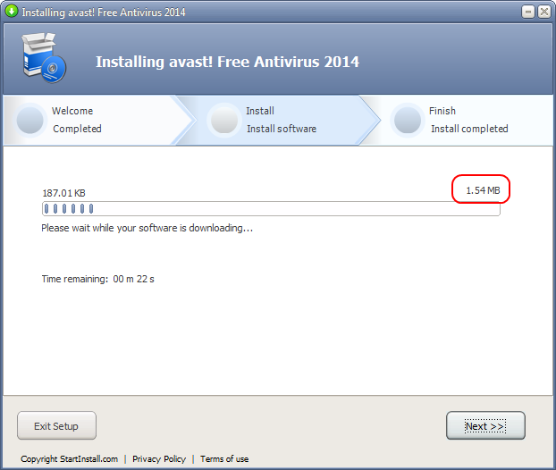
Task: Click the 'Install software' subtitle text
Action: click(x=282, y=129)
